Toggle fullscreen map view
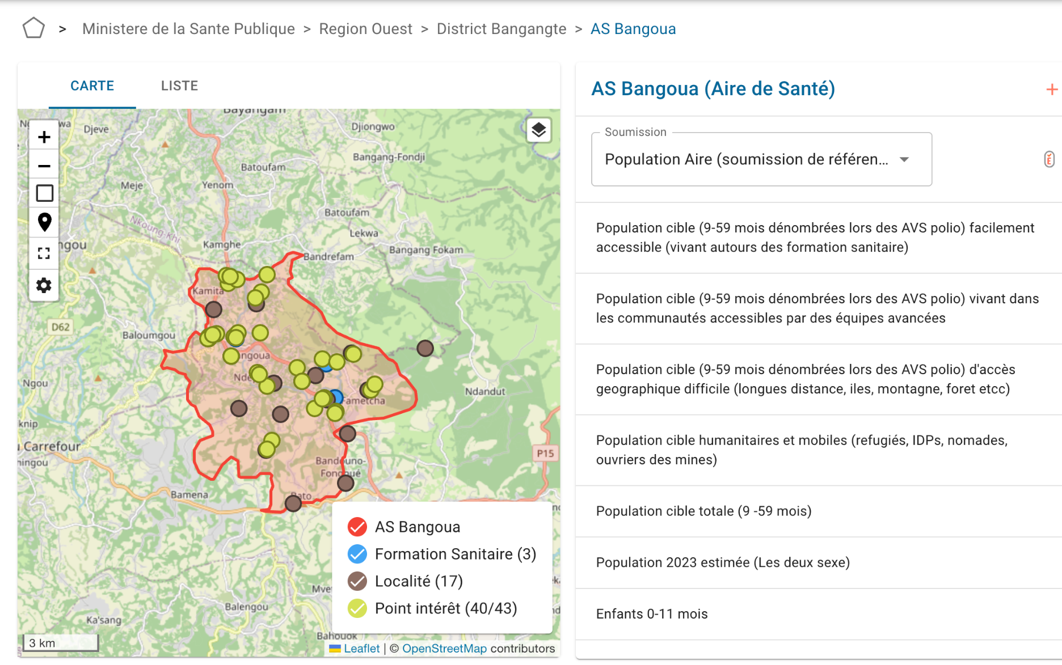This screenshot has height=665, width=1062. click(44, 253)
